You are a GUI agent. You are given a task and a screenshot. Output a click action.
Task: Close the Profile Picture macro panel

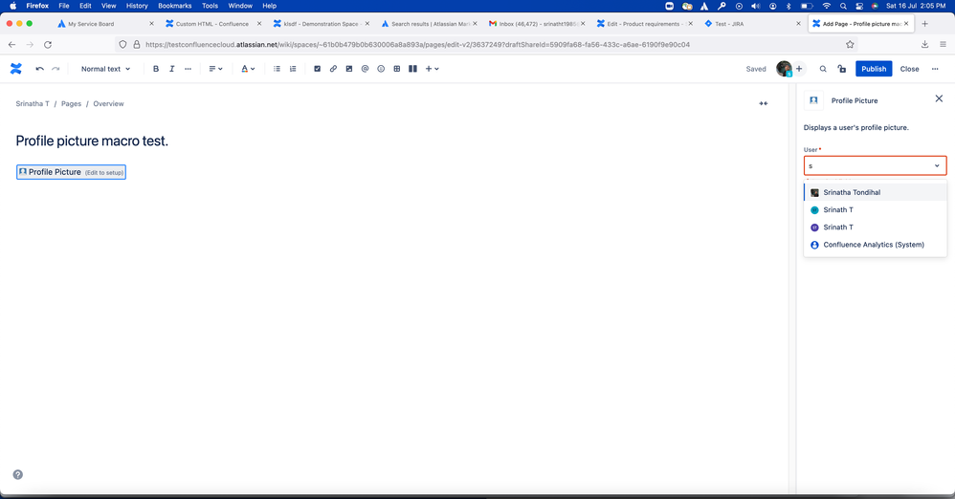tap(939, 98)
